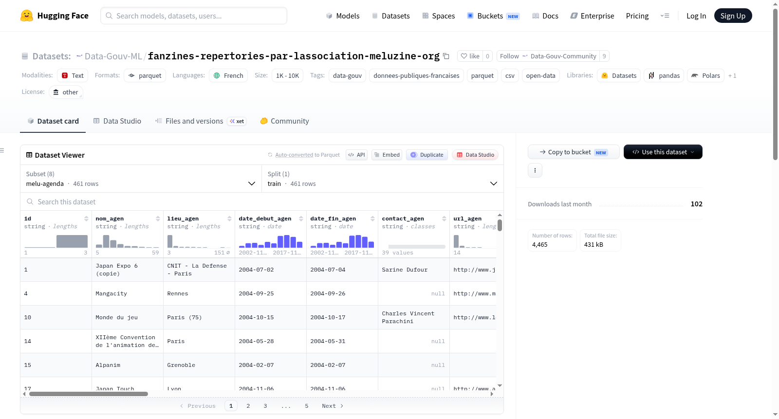Click Copy to bucket button
Screen dimensions: 779x419
point(574,152)
